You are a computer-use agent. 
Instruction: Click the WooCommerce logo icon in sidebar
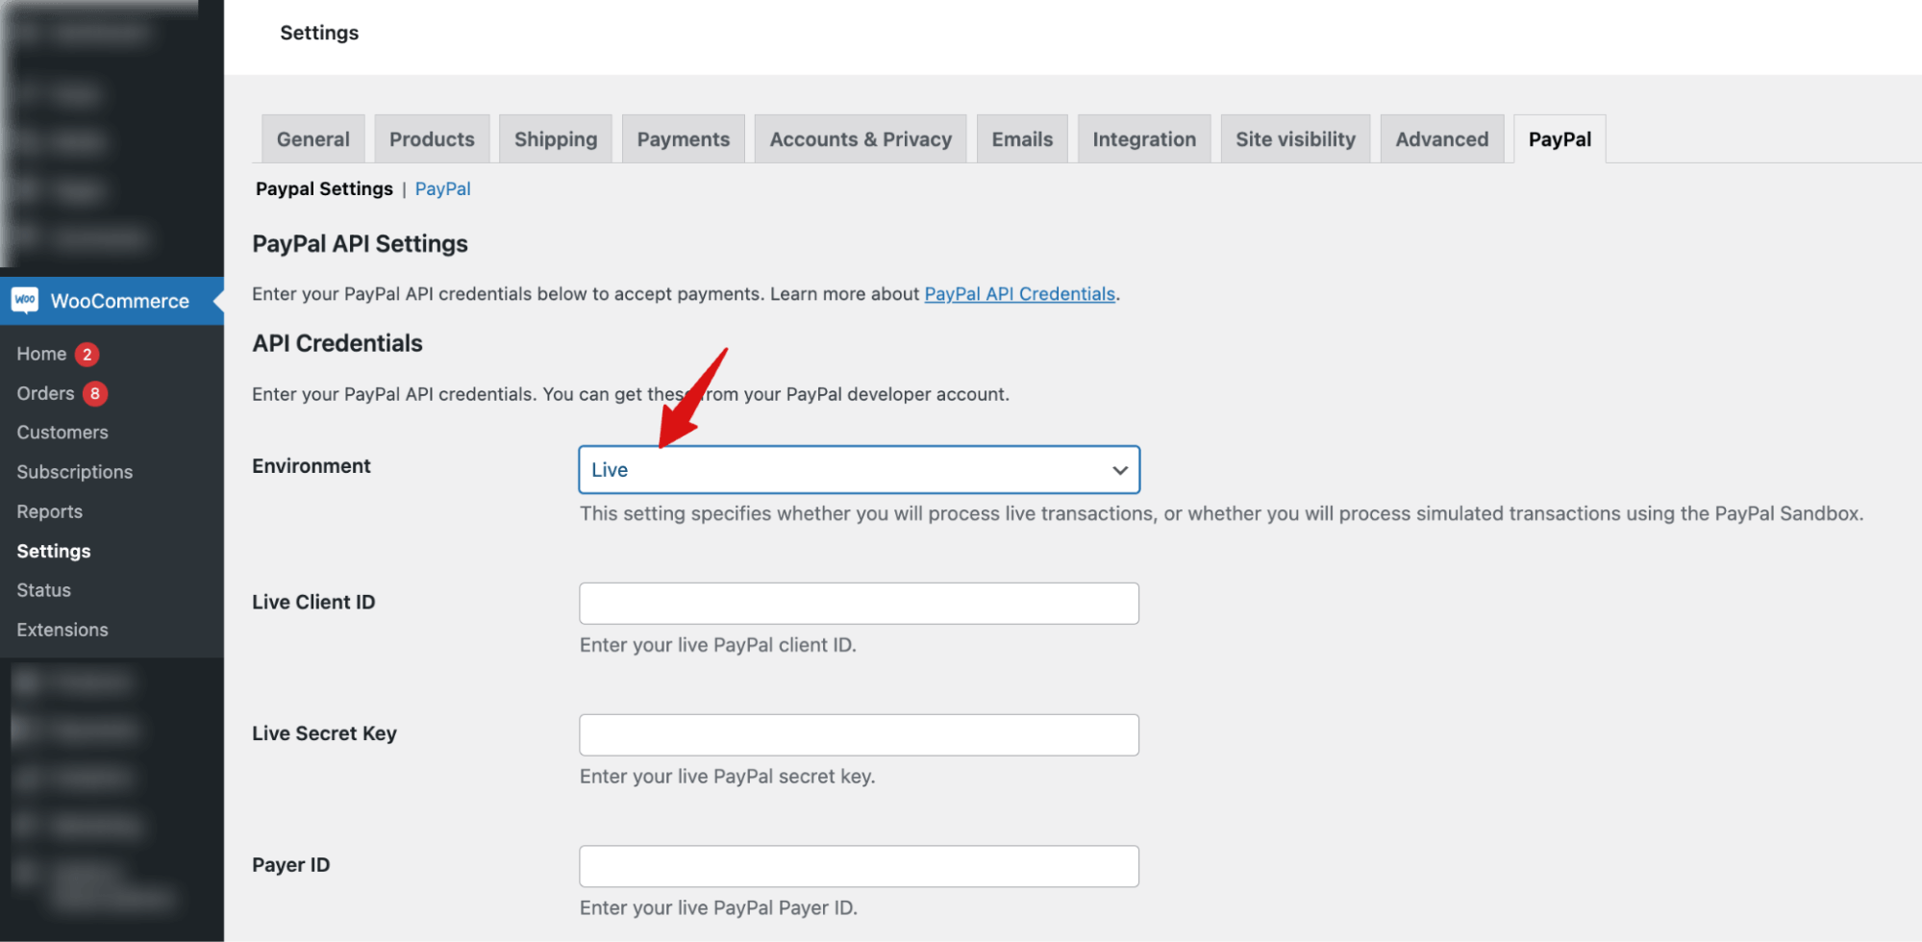pos(25,301)
